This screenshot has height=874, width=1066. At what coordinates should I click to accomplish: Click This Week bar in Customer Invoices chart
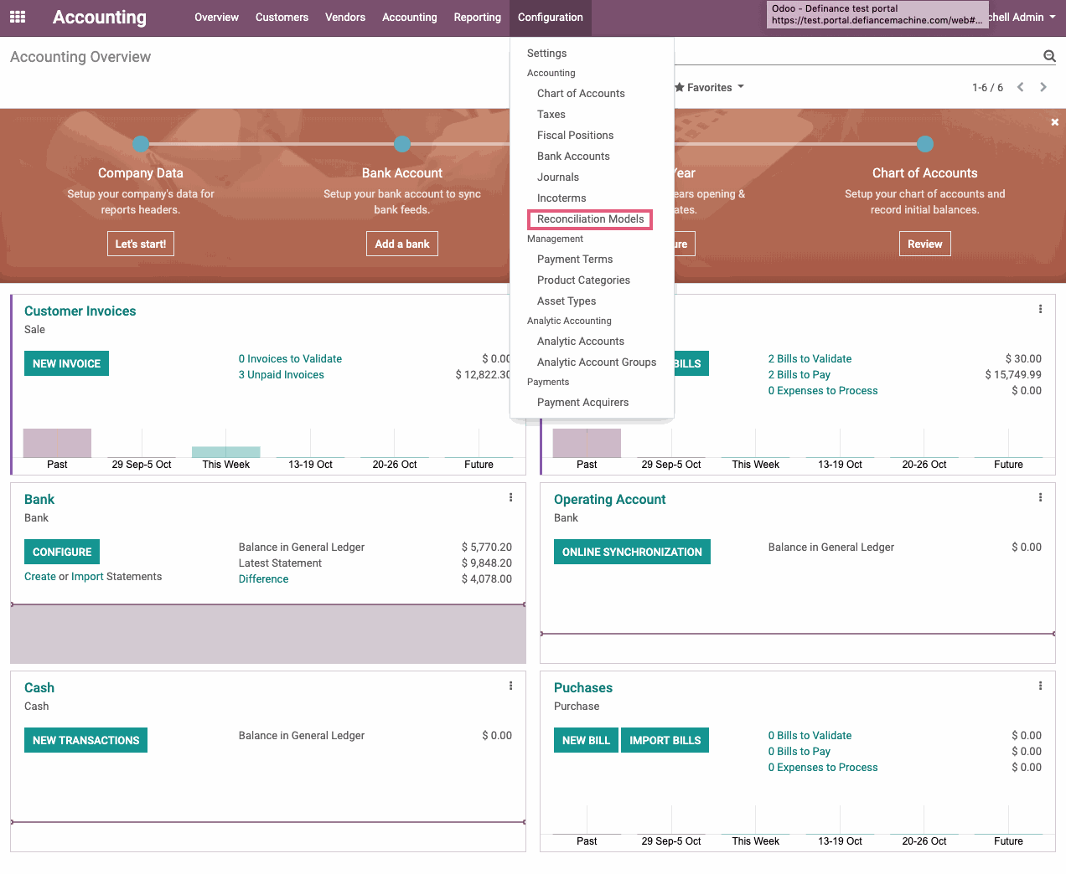(225, 452)
